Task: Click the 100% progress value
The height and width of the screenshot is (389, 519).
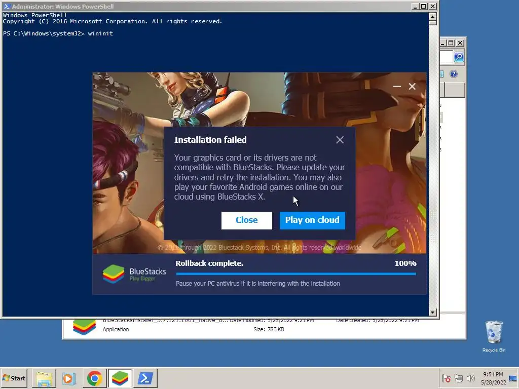Action: click(405, 263)
